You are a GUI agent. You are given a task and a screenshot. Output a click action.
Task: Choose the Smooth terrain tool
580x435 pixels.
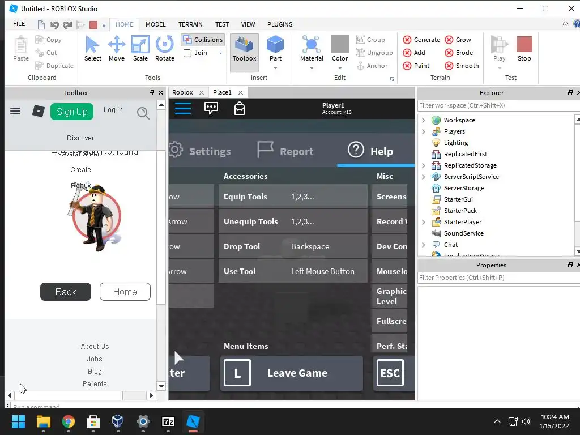coord(462,66)
